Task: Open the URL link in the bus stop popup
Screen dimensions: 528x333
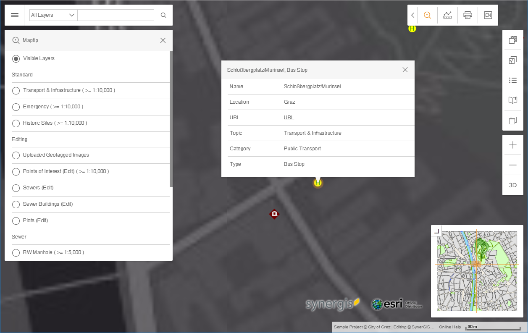Action: [x=289, y=118]
